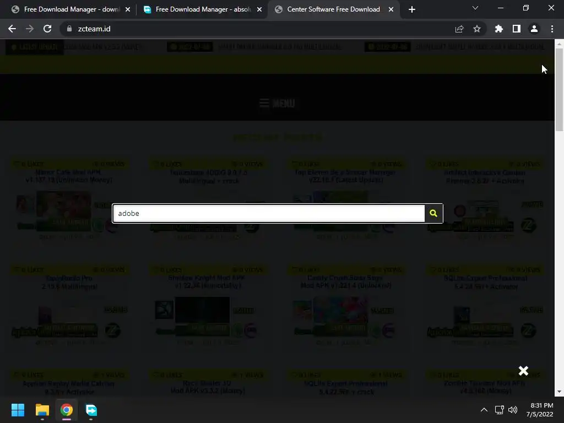Open the Windows Start button
The width and height of the screenshot is (564, 423).
pos(18,410)
